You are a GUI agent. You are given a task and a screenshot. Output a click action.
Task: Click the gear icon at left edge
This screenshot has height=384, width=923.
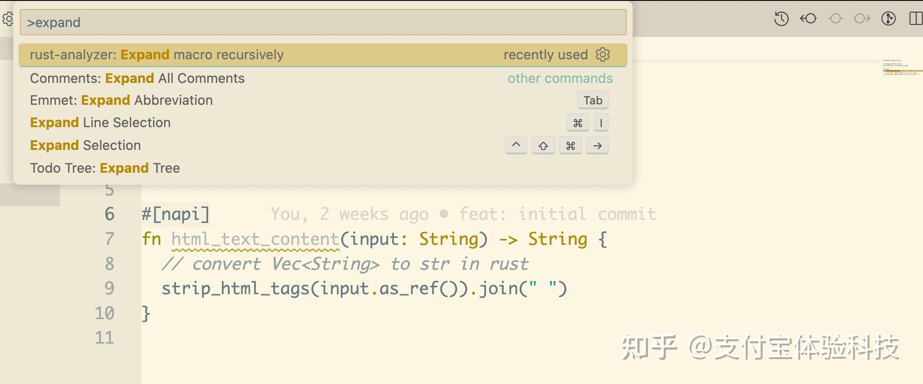[x=7, y=19]
